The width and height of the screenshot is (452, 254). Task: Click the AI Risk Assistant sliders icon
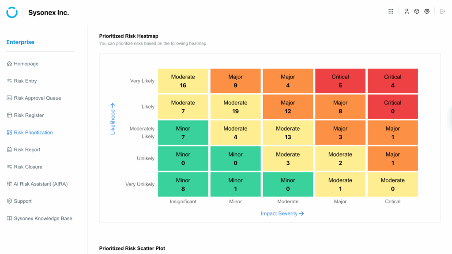[x=10, y=184]
